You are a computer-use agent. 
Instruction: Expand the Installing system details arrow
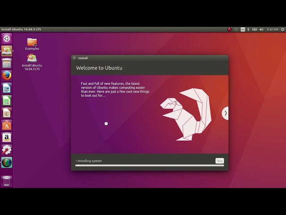click(76, 161)
